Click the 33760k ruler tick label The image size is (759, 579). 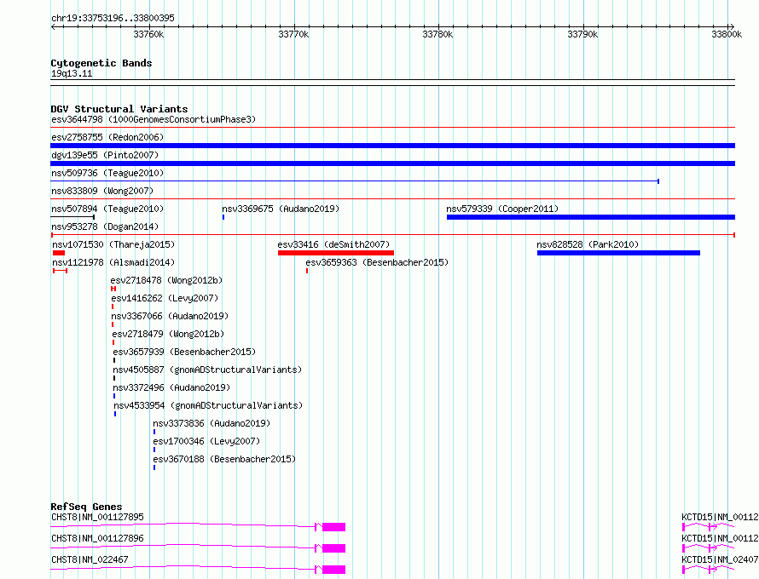click(x=148, y=34)
